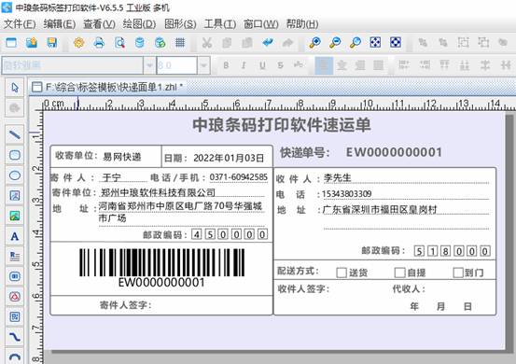Expand the font name dropdown arrow
Screen dimensions: 516x364
pos(149,65)
